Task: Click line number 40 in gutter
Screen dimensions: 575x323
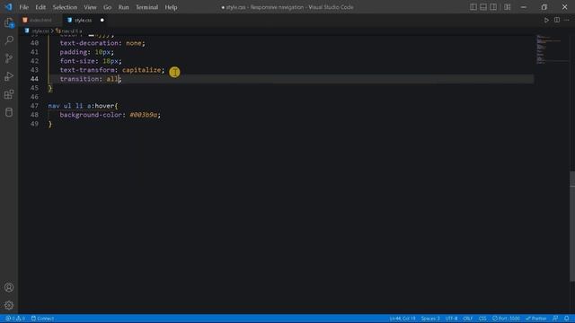Action: (x=34, y=43)
